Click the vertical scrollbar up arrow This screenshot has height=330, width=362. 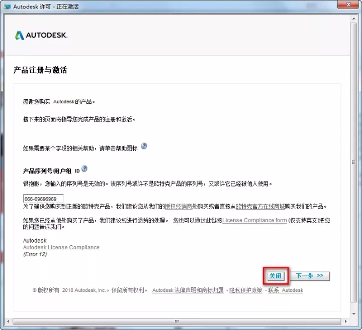pos(354,19)
